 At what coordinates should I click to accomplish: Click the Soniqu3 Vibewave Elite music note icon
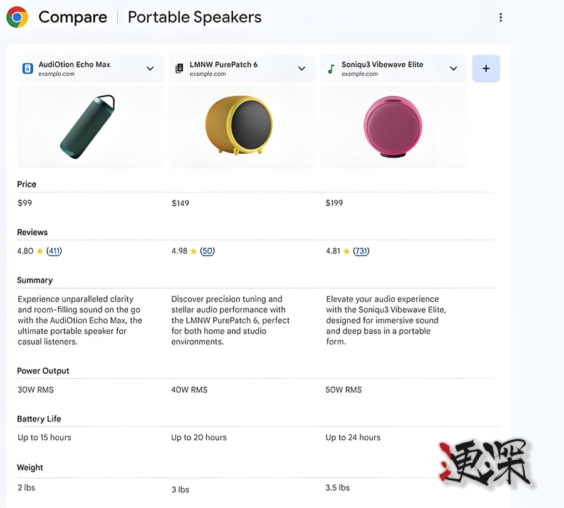click(x=331, y=68)
